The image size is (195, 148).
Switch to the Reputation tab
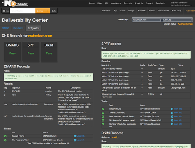click(x=18, y=28)
